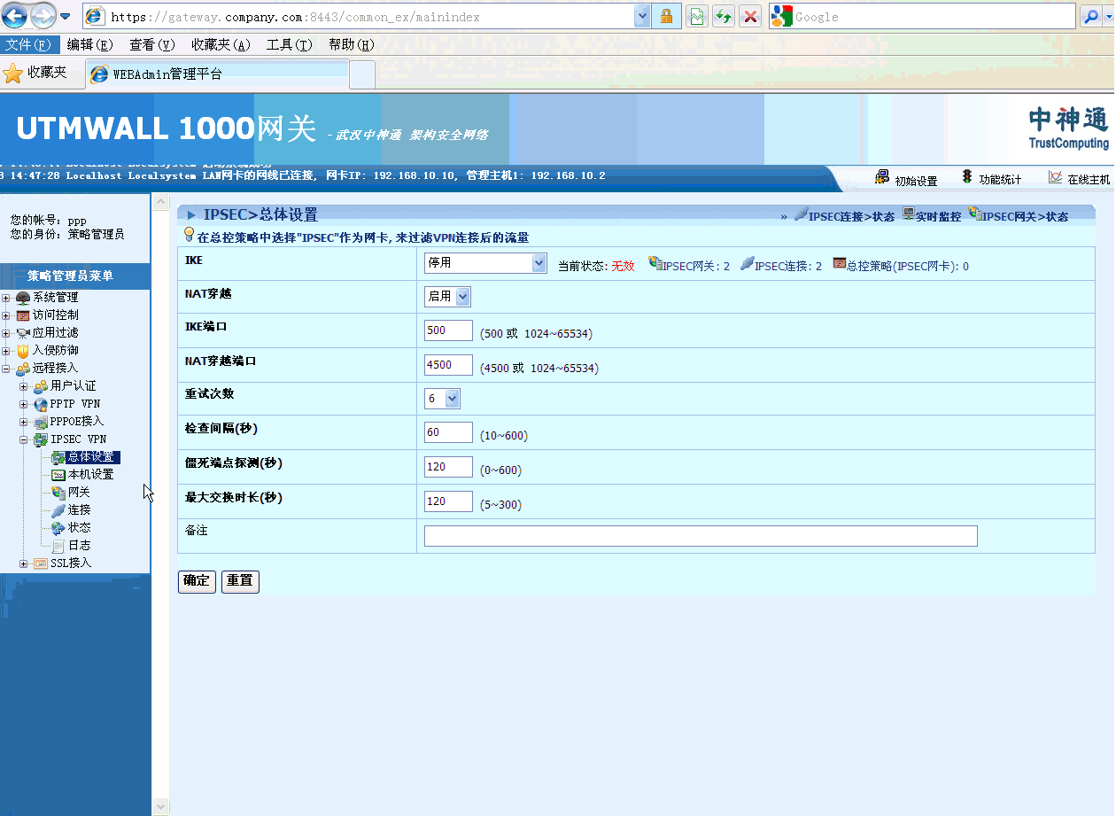
Task: Open 功能统计 traffic light icon
Action: point(967,177)
